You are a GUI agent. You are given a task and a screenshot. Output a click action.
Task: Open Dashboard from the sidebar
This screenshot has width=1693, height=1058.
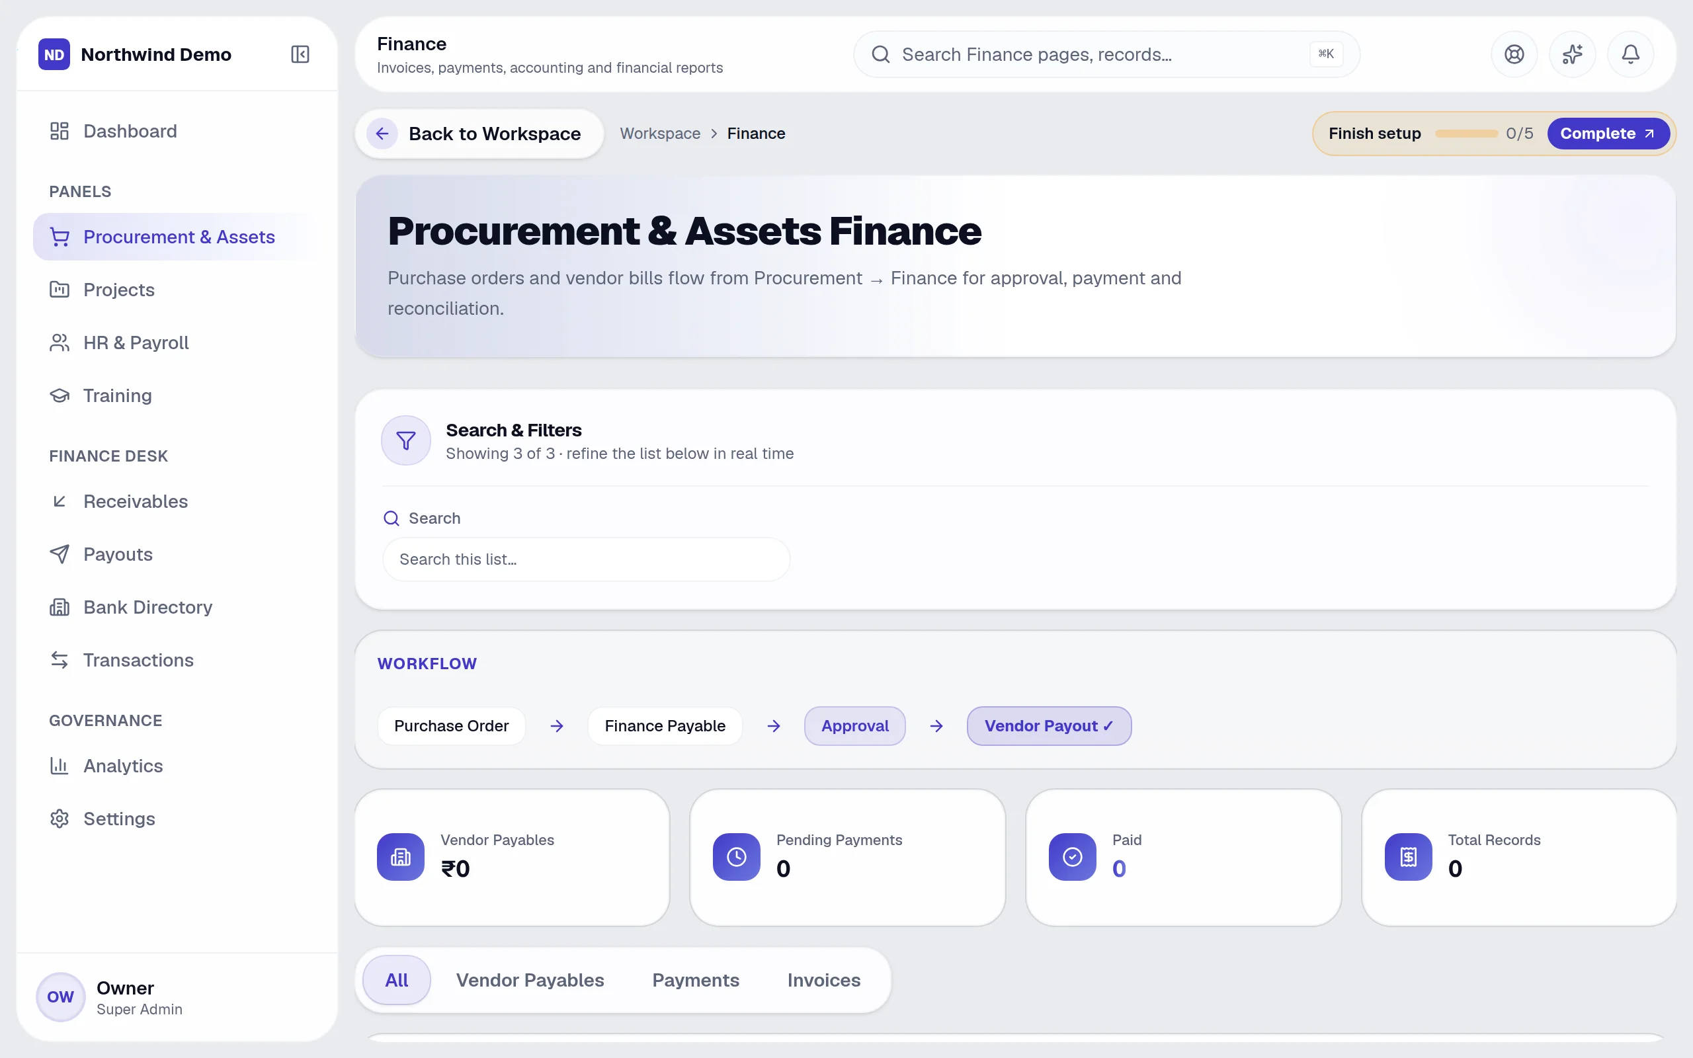177,132
